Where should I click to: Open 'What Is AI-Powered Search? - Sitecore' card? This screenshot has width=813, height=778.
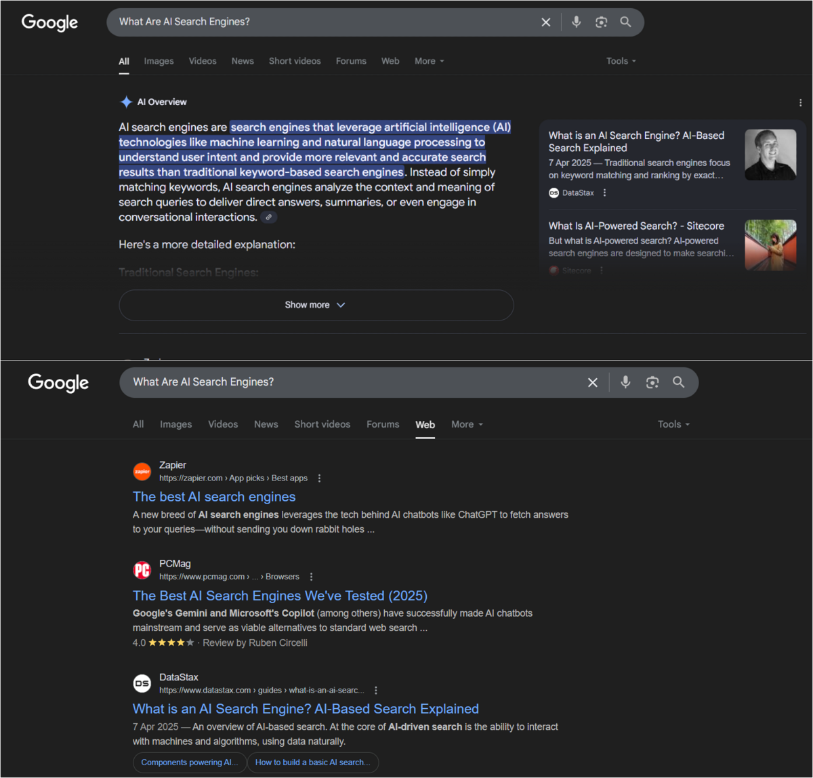(636, 226)
